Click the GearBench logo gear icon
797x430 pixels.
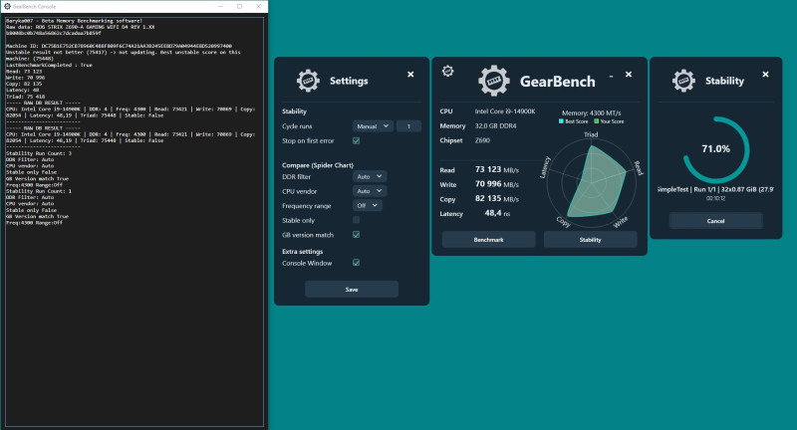tap(493, 81)
